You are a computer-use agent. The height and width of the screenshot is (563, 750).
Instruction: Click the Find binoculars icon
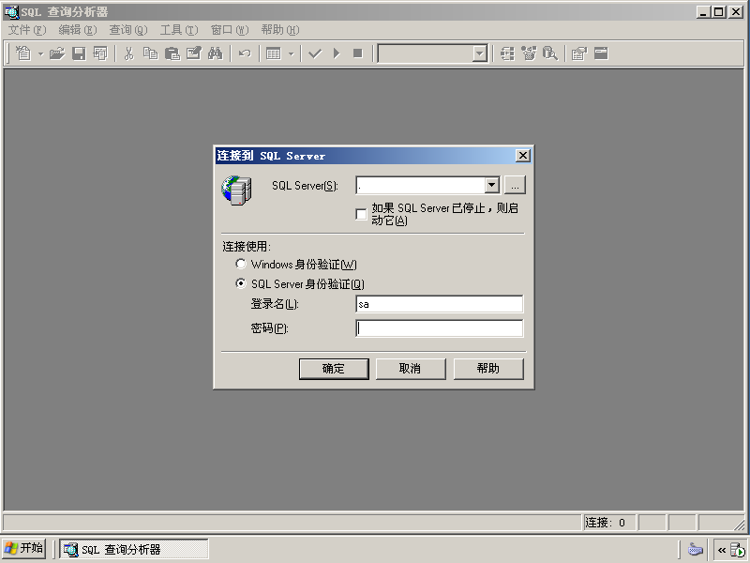[216, 53]
